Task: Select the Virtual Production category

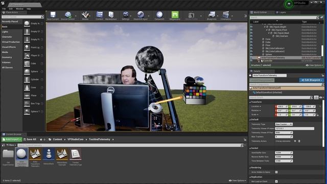Action: (x=11, y=42)
